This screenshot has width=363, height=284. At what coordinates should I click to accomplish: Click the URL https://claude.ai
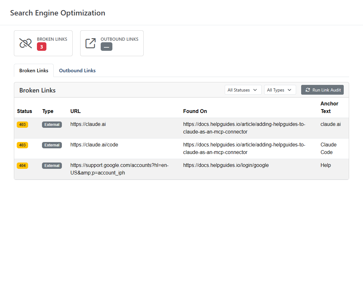tap(88, 124)
